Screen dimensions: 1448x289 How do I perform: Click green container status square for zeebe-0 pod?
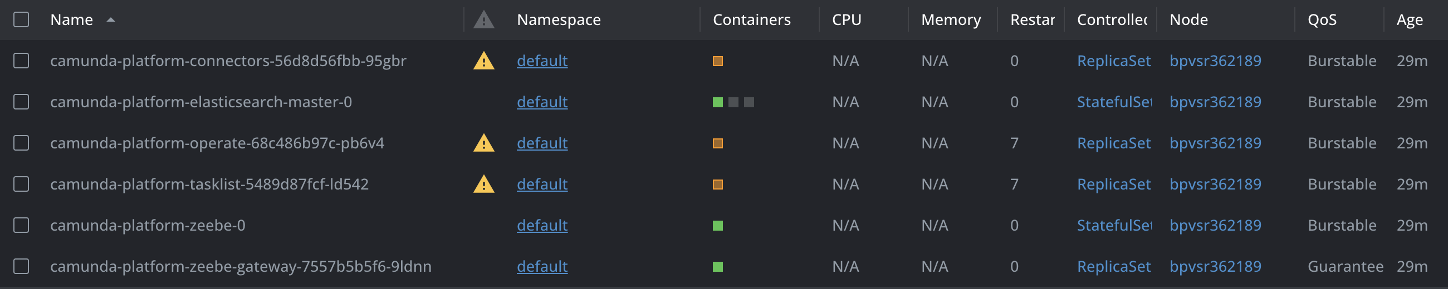point(718,226)
